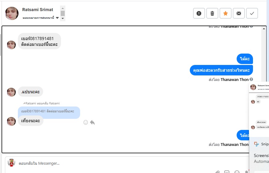
Task: Mark conversation as spam with exclamation icon
Action: tap(199, 13)
